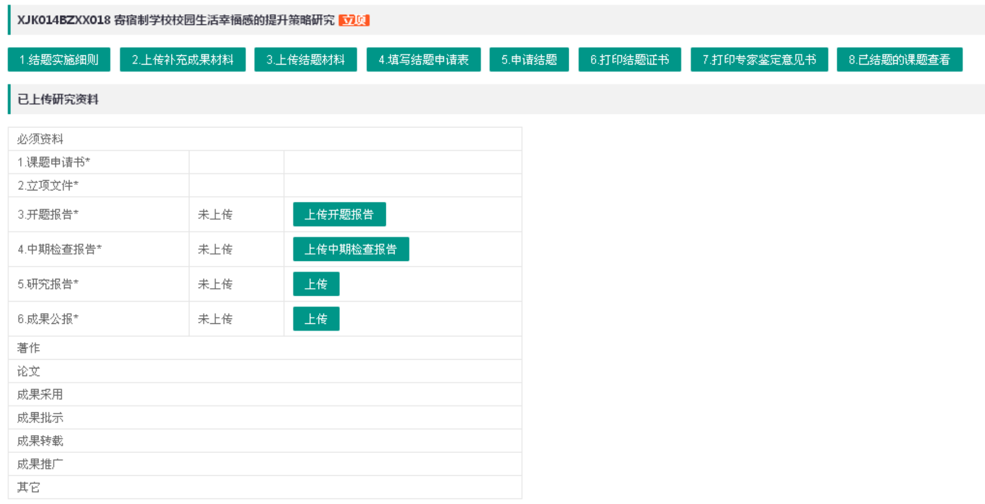Click the 上传开题报告 button

339,214
